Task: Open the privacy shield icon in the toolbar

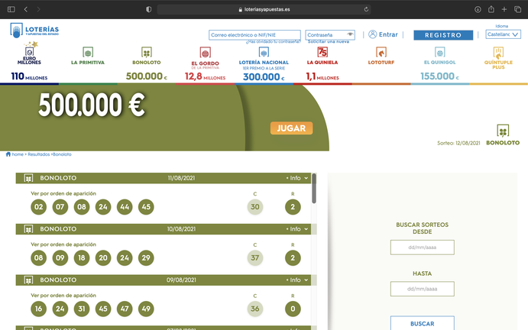Action: [148, 9]
